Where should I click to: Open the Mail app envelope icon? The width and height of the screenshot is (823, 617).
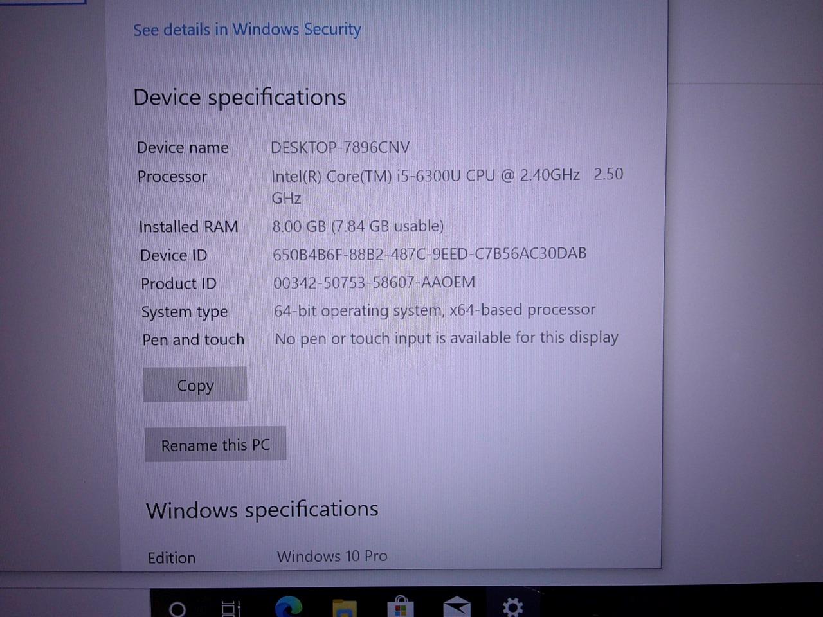coord(457,607)
